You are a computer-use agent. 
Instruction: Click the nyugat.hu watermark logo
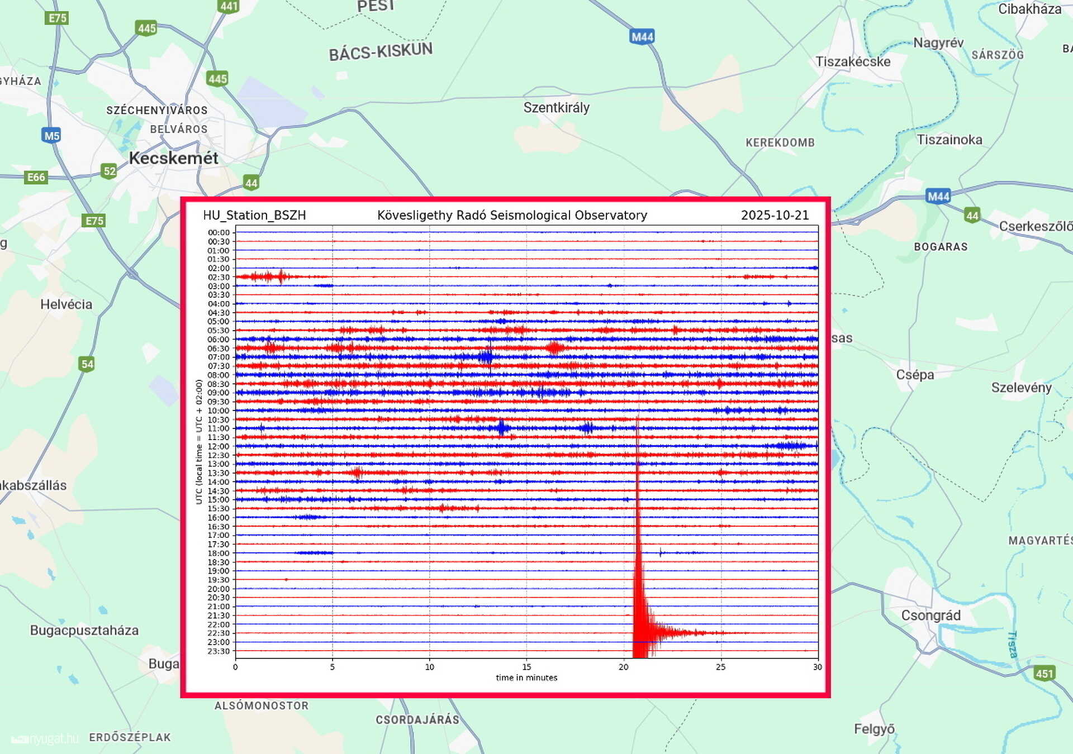(45, 739)
